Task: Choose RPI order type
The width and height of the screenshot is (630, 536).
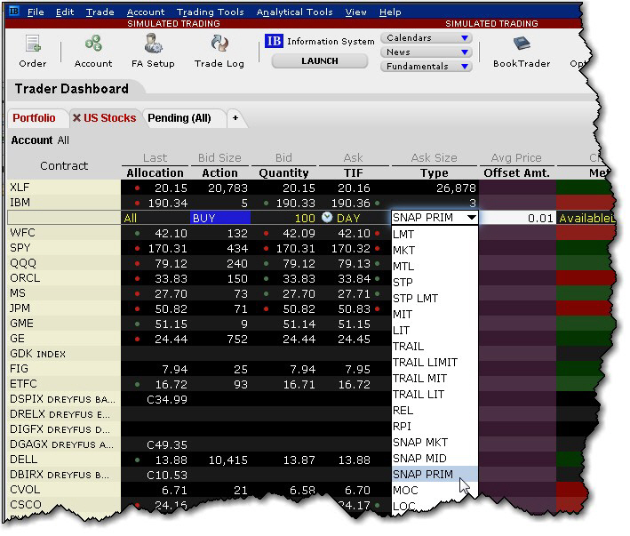Action: click(435, 426)
